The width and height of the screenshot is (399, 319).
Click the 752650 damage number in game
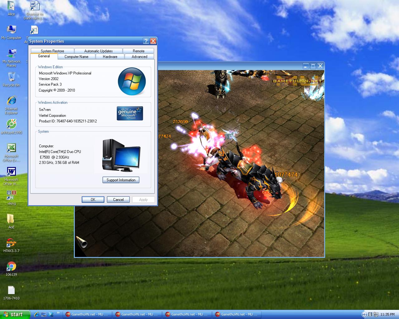pos(180,121)
